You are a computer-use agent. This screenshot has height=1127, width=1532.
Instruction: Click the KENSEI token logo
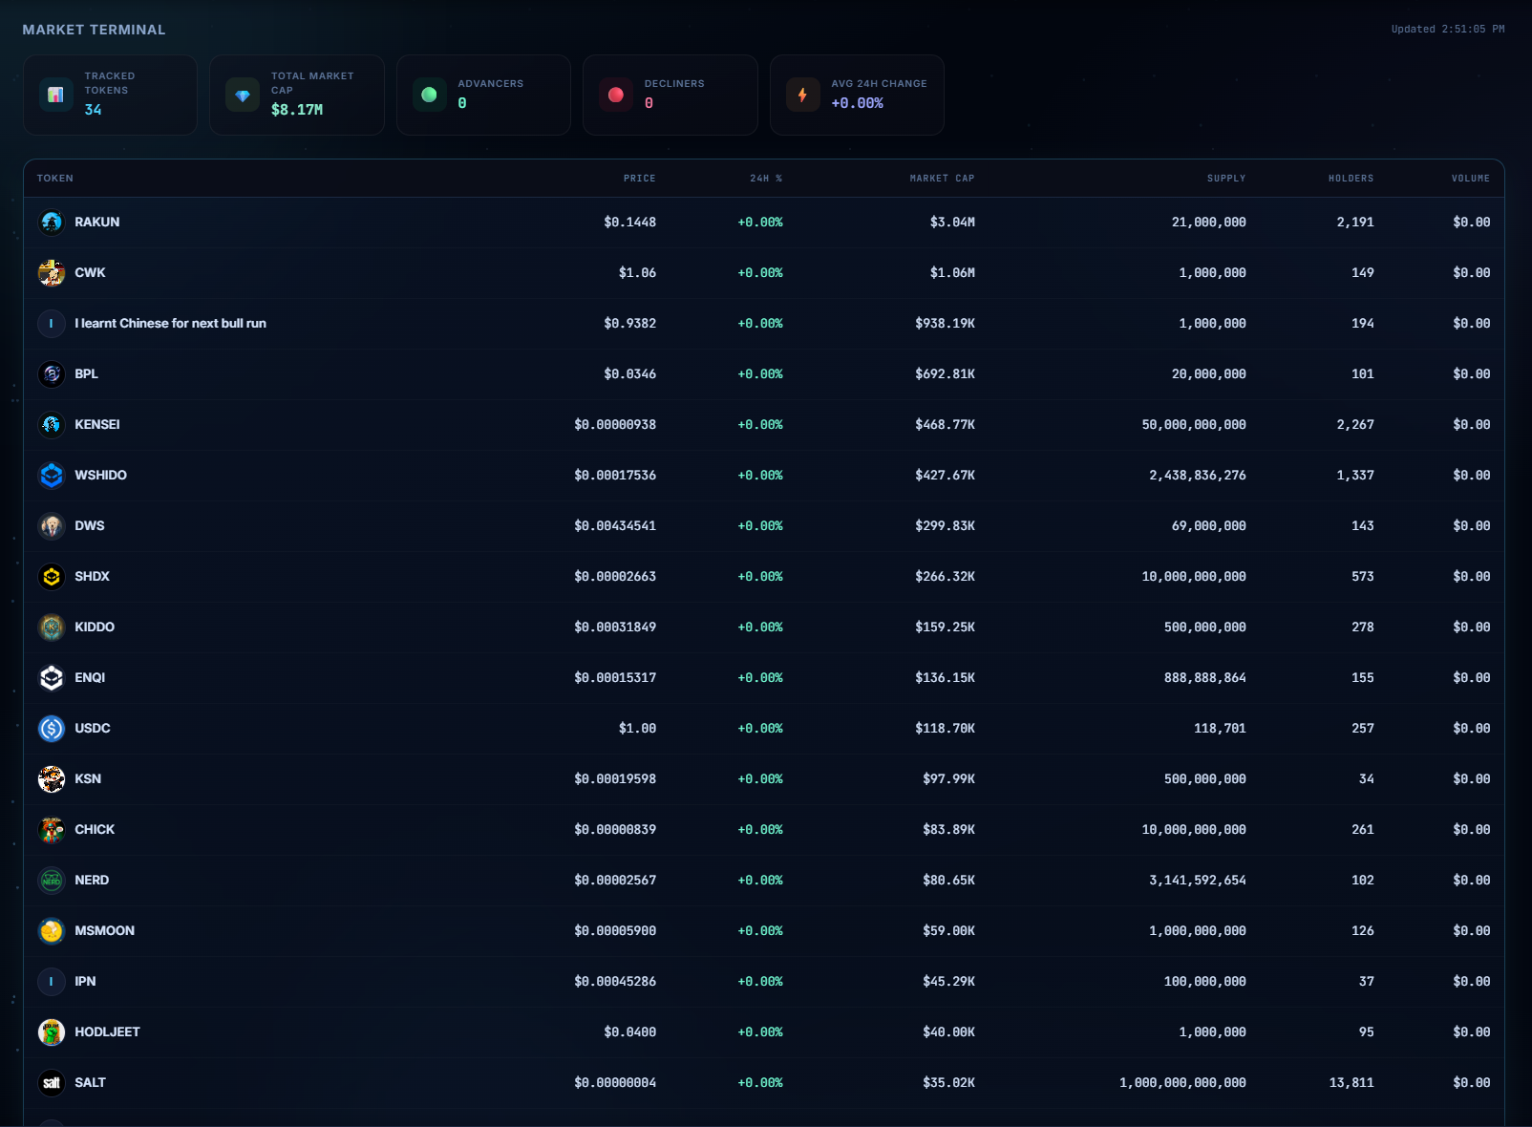[52, 424]
